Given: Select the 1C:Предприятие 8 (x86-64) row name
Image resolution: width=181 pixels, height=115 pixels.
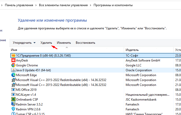Looking at the screenshot, I should coord(43,56).
